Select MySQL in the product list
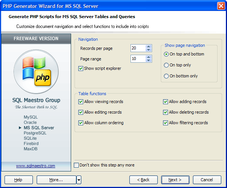Viewport: 227px width, 188px height. click(x=31, y=117)
